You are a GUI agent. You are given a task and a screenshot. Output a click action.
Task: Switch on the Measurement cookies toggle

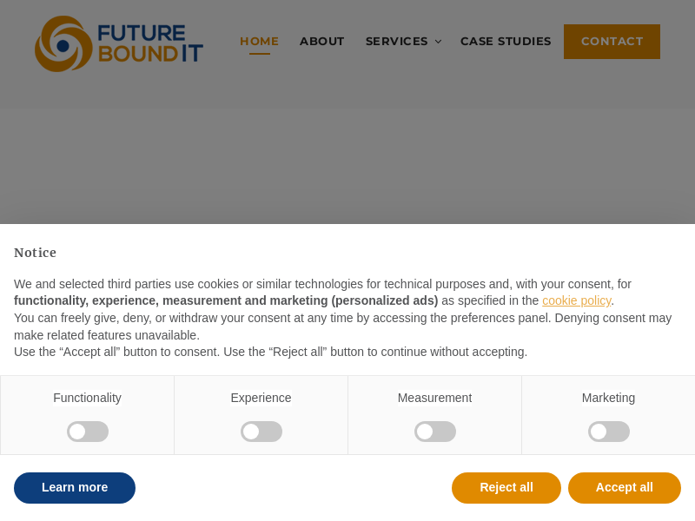tap(435, 432)
